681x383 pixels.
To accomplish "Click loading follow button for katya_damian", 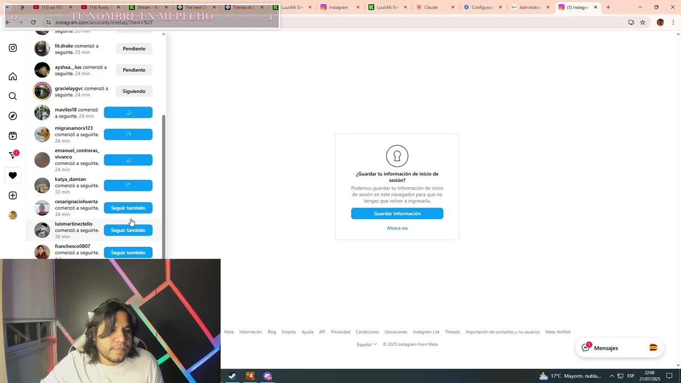I will coord(128,186).
